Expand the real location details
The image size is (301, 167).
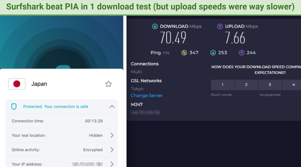click(112, 135)
